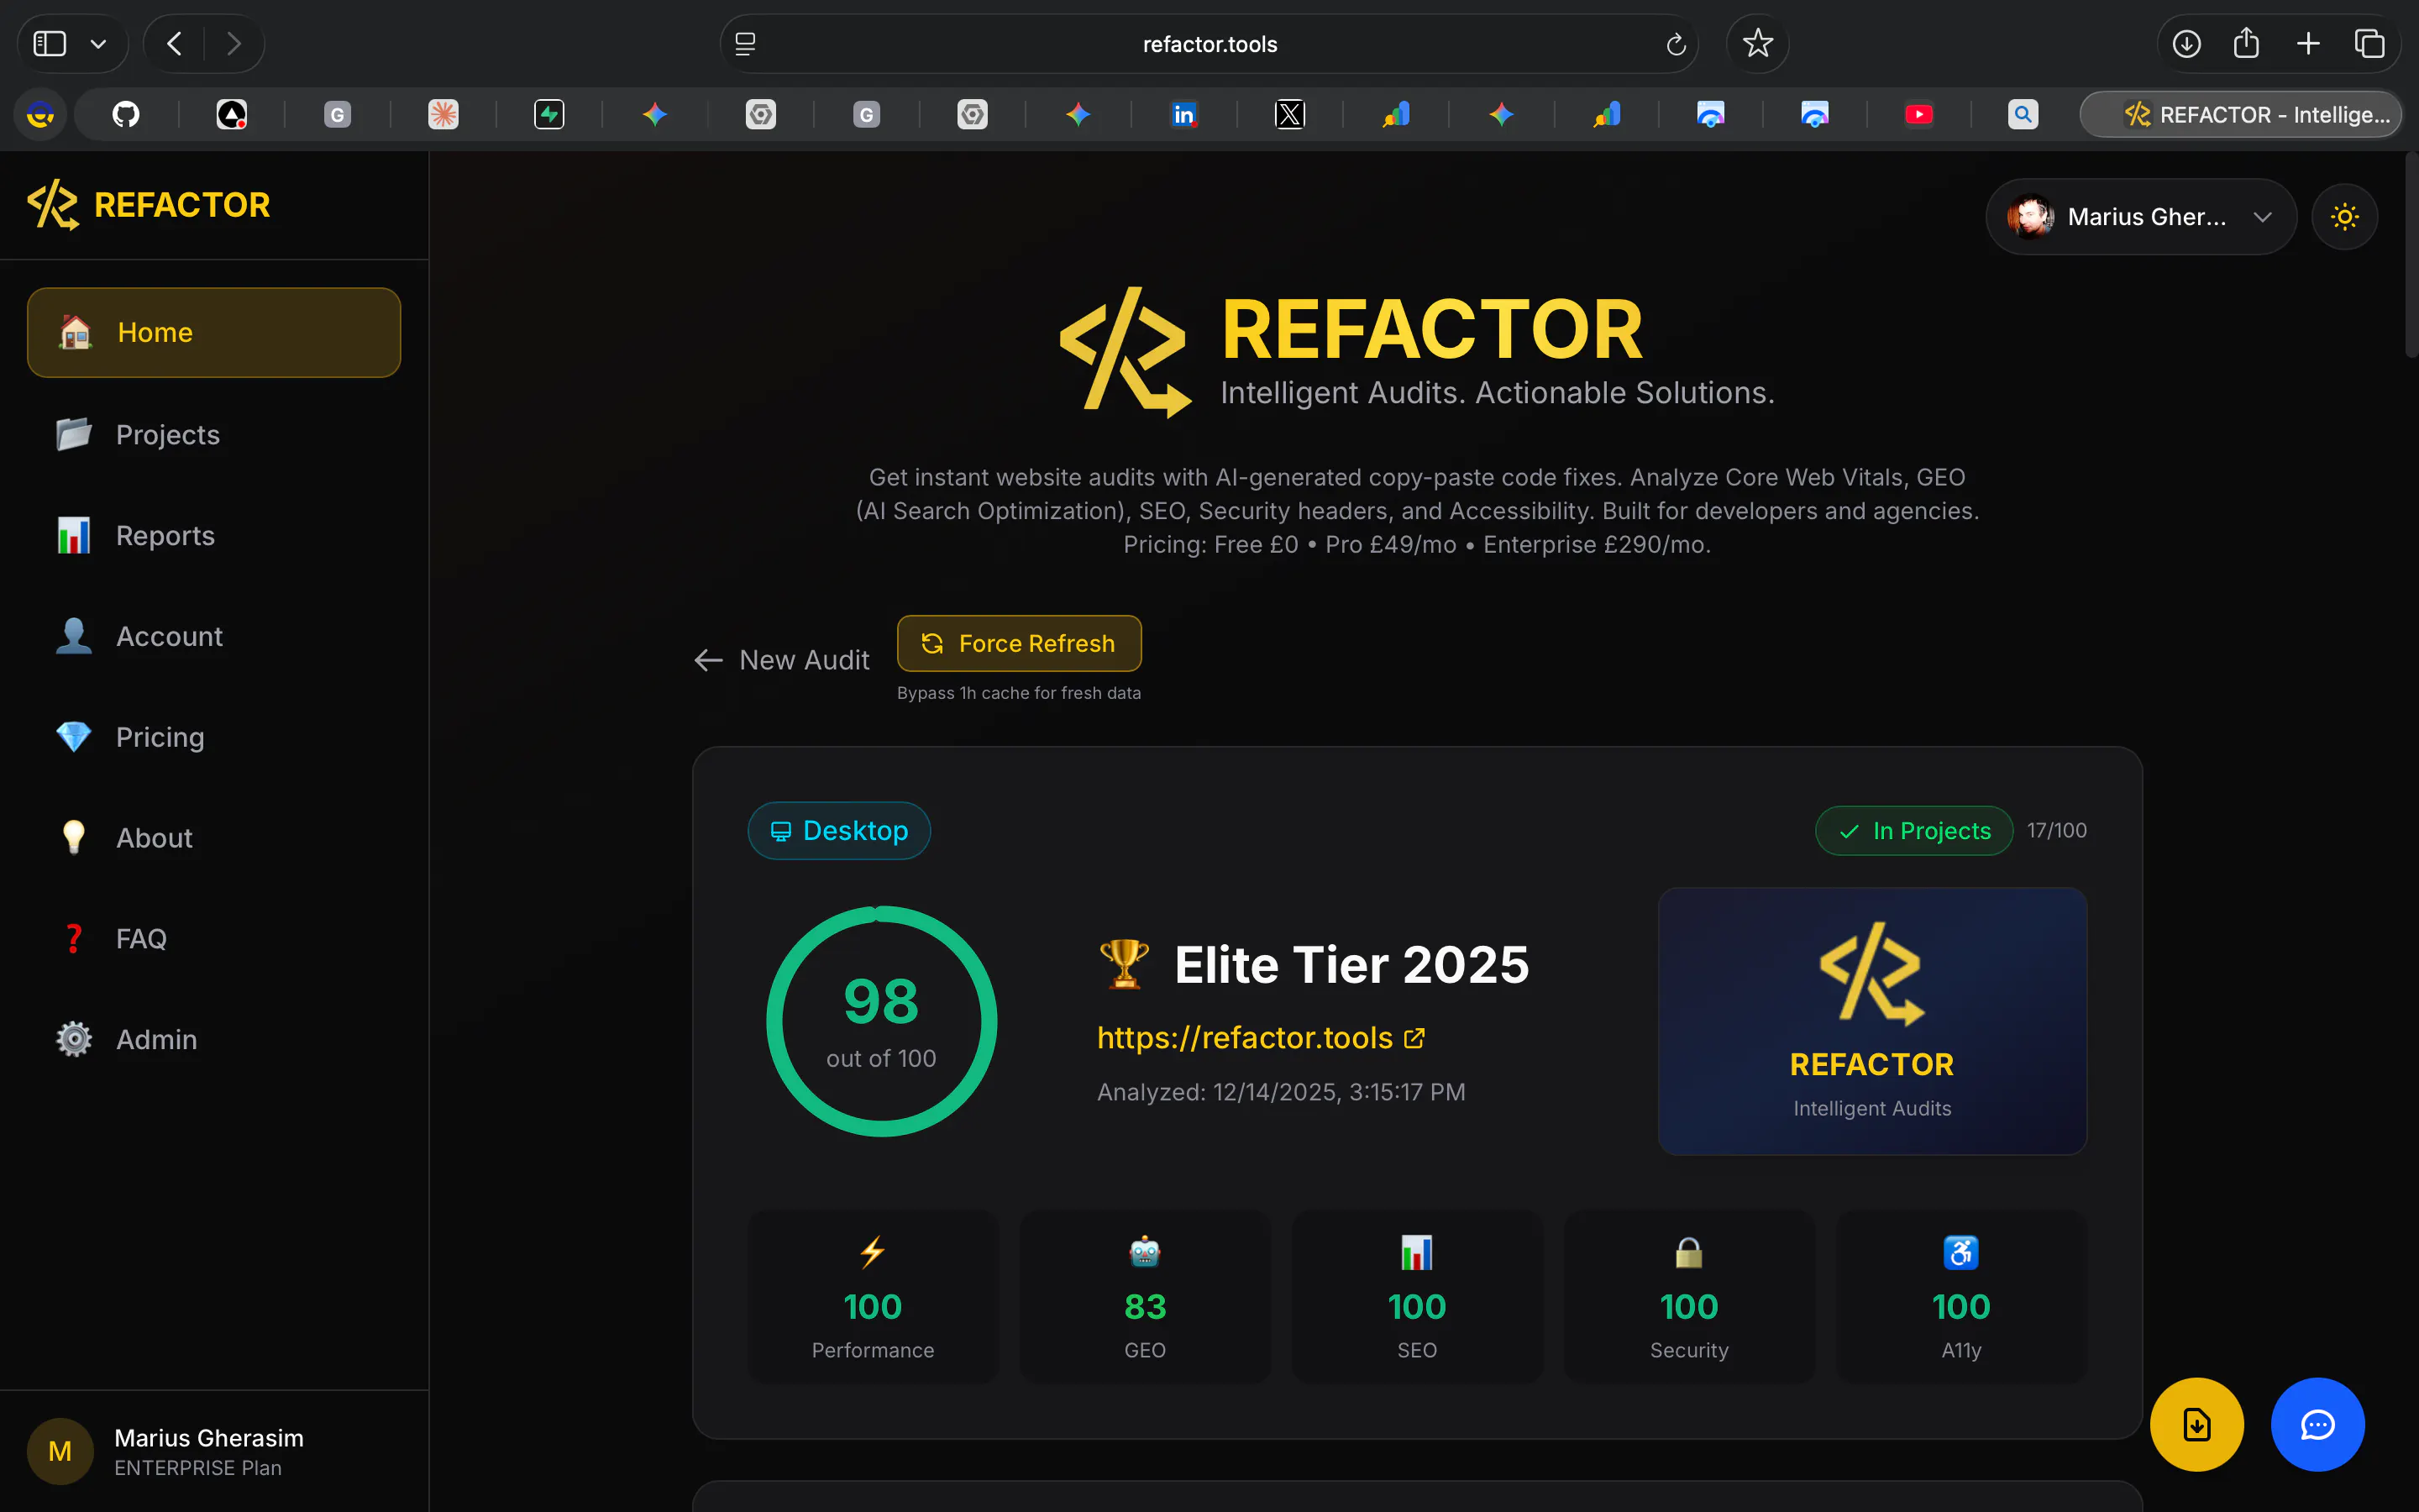Expand the sidebar tab group chevron

(98, 44)
